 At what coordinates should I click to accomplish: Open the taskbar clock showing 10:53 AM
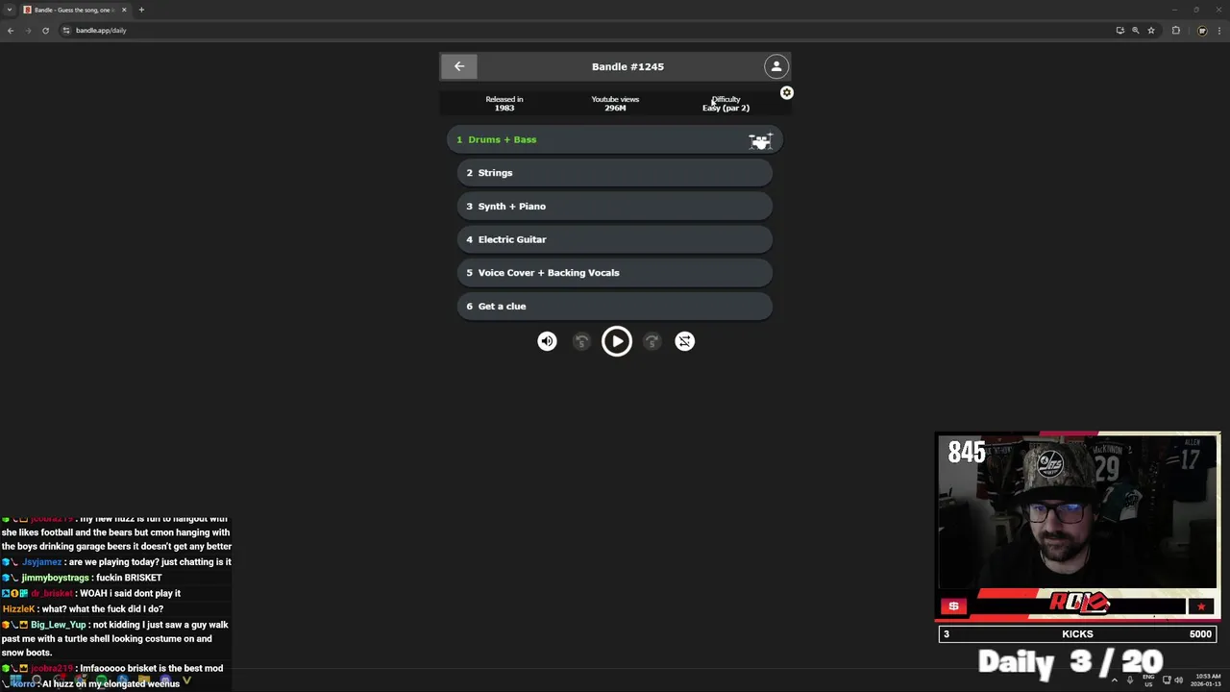1207,680
